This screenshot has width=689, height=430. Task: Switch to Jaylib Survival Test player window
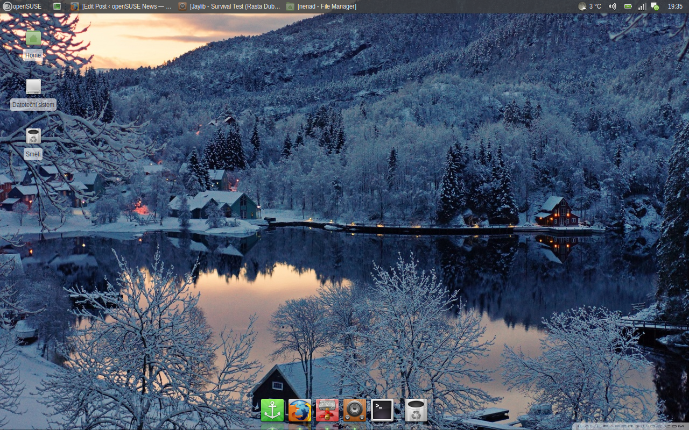pyautogui.click(x=229, y=6)
